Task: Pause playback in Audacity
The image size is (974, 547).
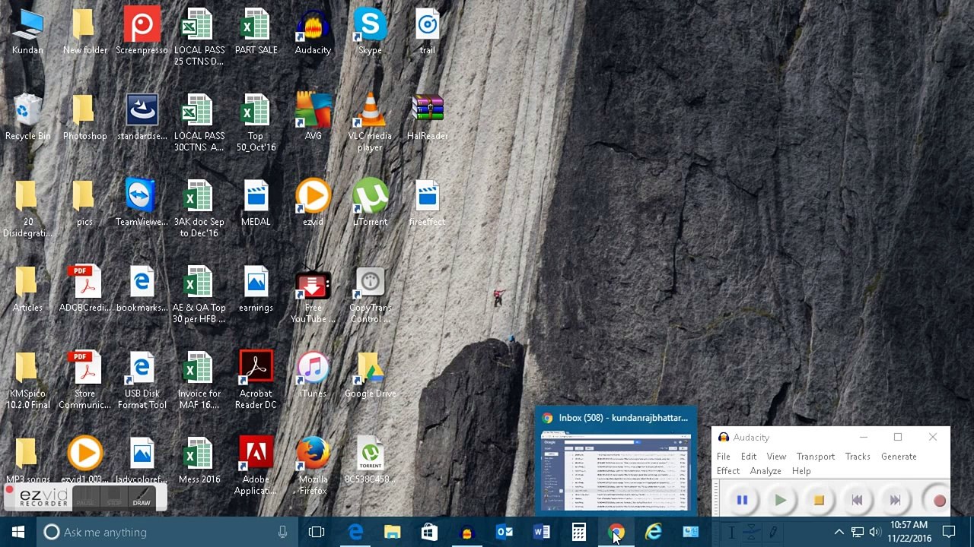Action: (742, 500)
